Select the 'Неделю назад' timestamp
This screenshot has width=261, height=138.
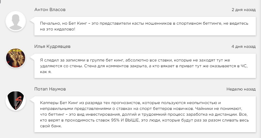(241, 89)
